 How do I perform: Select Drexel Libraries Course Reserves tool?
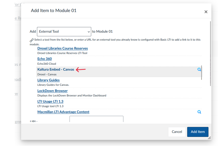63,48
